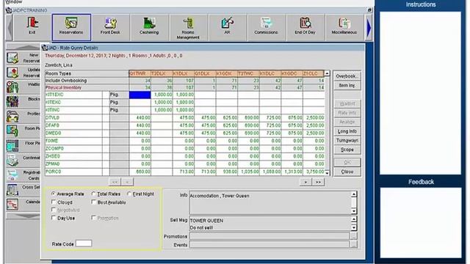Open New Reservation sidebar icon
The height and width of the screenshot is (264, 470).
[12, 58]
